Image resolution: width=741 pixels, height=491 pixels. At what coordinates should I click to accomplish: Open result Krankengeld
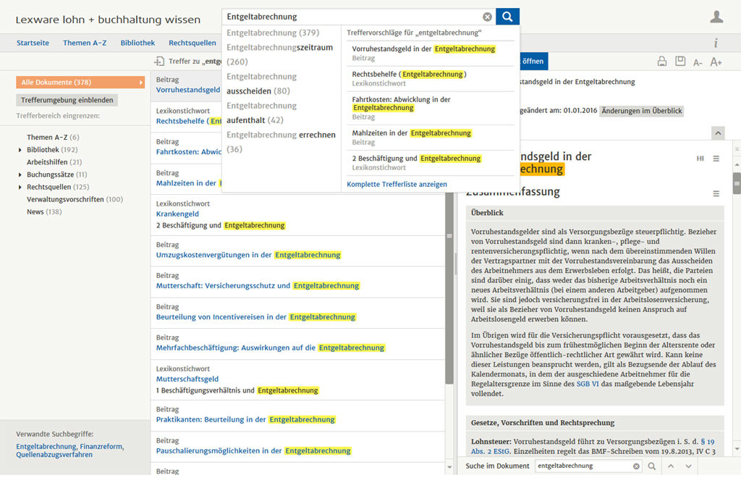click(177, 214)
